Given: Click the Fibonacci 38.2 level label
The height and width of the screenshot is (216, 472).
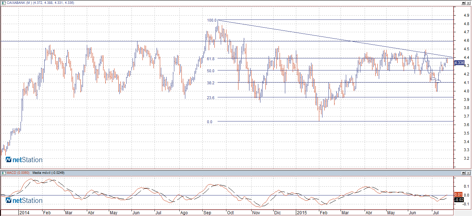Looking at the screenshot, I should (212, 83).
